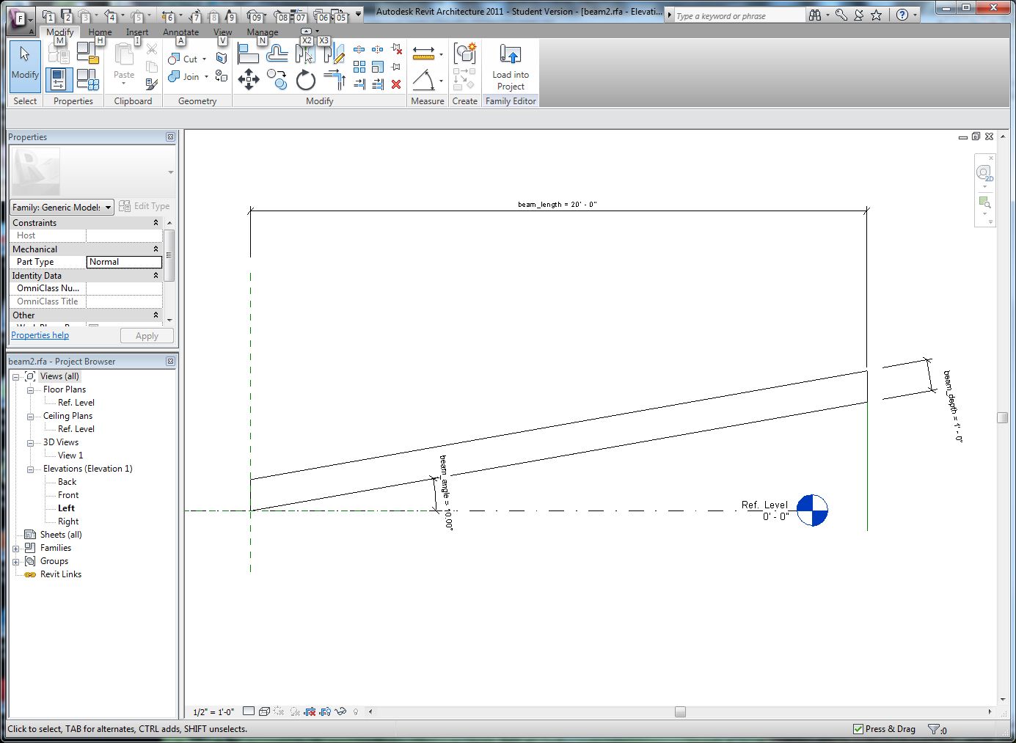Toggle Reveal Hidden Elements lightbulb
The width and height of the screenshot is (1016, 743).
click(x=356, y=711)
